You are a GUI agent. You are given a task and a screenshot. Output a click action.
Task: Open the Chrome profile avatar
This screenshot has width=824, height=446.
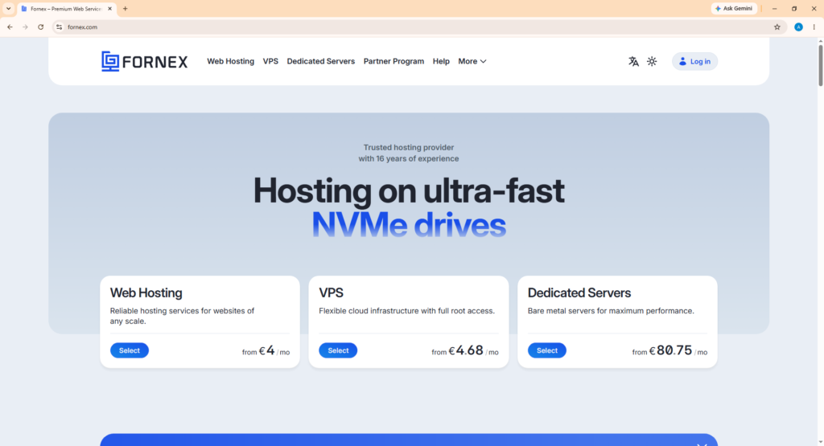coord(798,27)
